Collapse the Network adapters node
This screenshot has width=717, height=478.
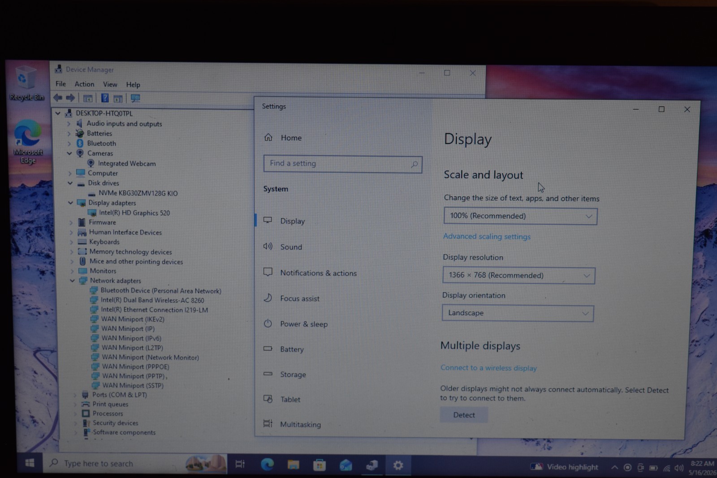pos(72,280)
